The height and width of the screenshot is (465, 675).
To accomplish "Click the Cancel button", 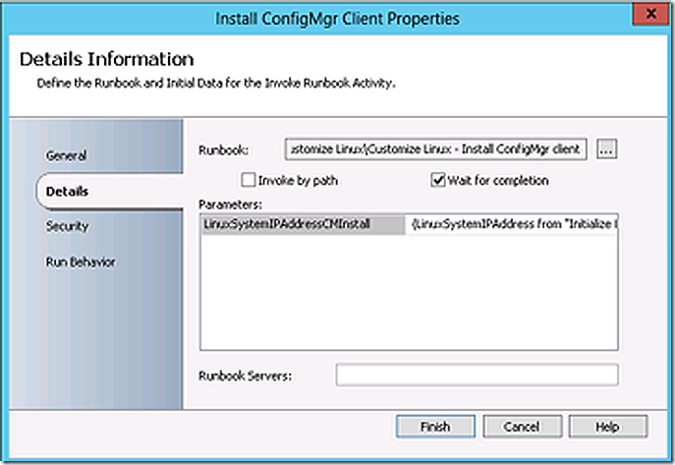I will 522,427.
